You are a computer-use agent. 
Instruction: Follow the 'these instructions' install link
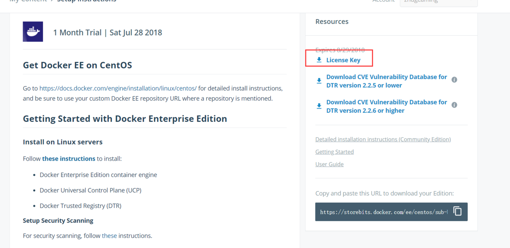click(x=69, y=159)
